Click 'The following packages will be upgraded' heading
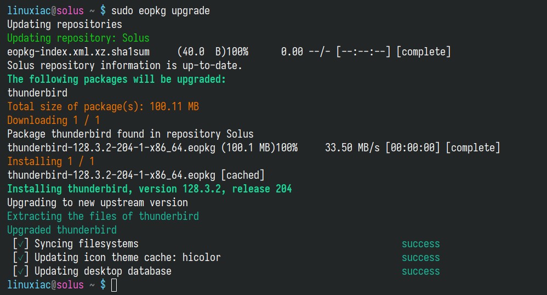547x295 pixels. tap(117, 80)
